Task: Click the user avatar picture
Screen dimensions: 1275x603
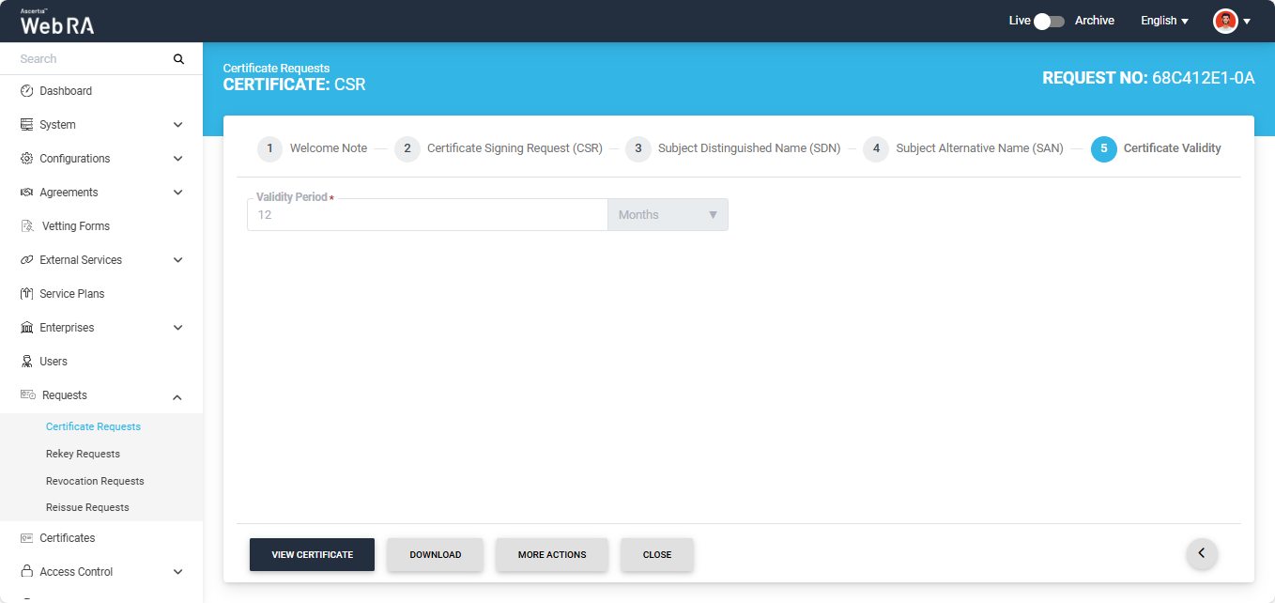Action: point(1225,21)
